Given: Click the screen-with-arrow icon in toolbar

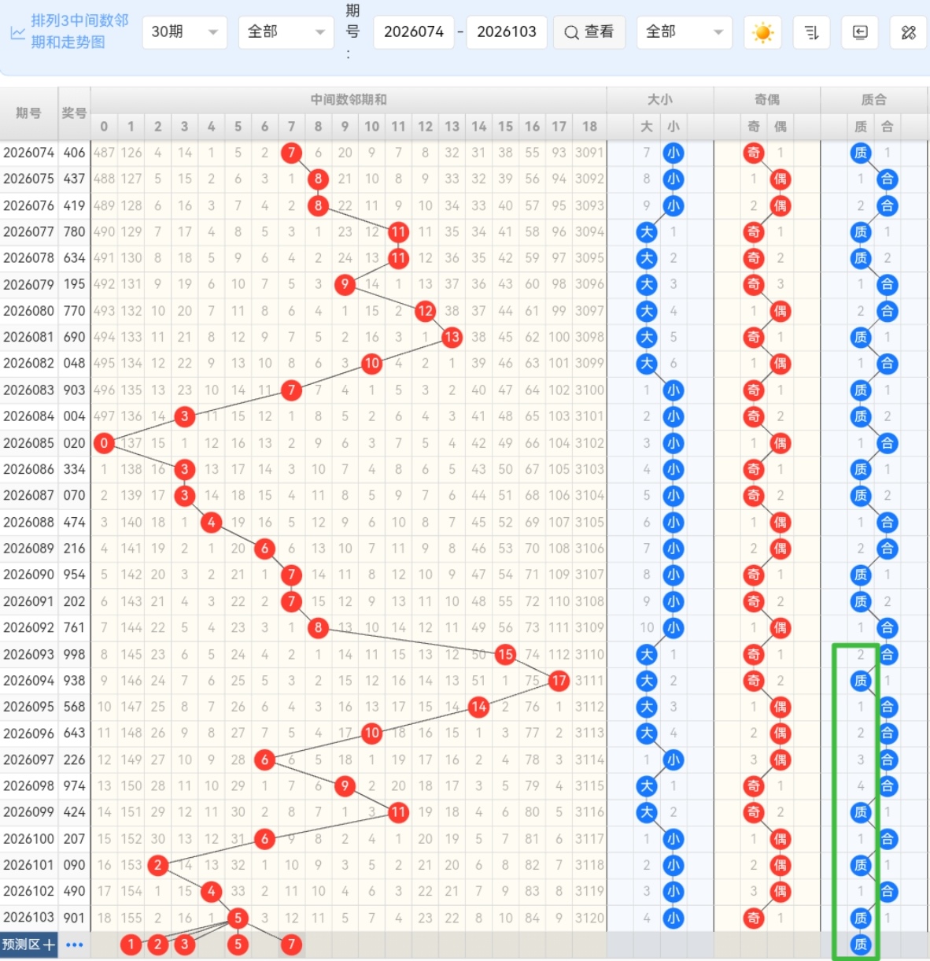Looking at the screenshot, I should tap(860, 32).
